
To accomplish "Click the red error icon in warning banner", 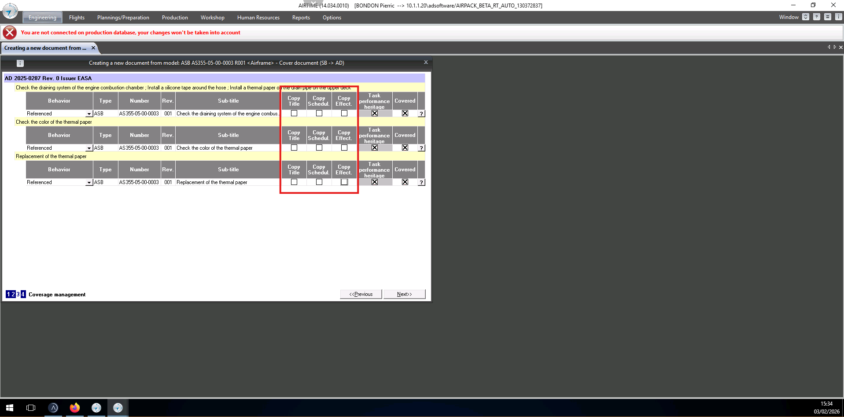I will click(10, 33).
